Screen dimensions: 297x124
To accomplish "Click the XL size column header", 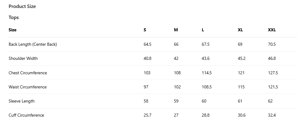I will point(240,30).
